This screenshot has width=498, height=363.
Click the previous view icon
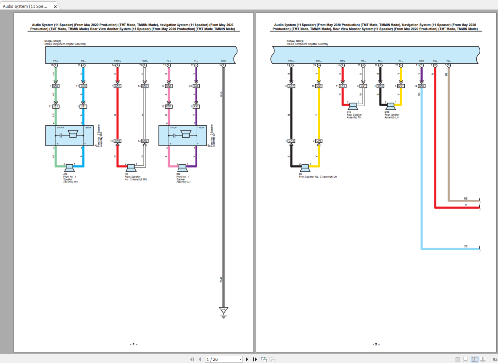point(264,359)
